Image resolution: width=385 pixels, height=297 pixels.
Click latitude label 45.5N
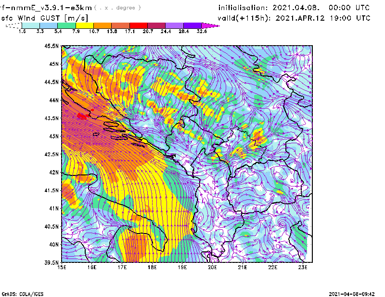pos(51,46)
